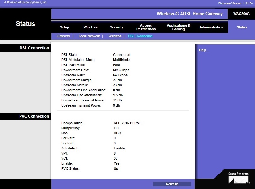Open the Wireless sub-tab under Status
The width and height of the screenshot is (255, 189).
tap(115, 36)
